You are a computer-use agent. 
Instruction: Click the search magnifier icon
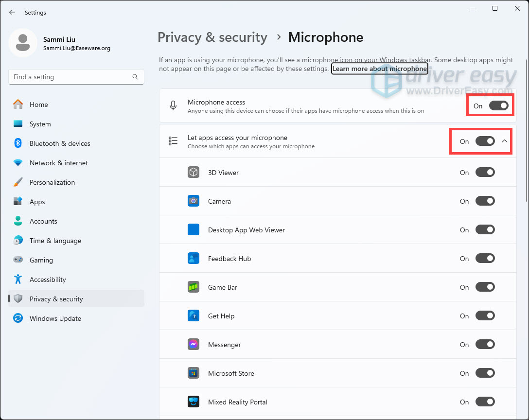tap(135, 77)
